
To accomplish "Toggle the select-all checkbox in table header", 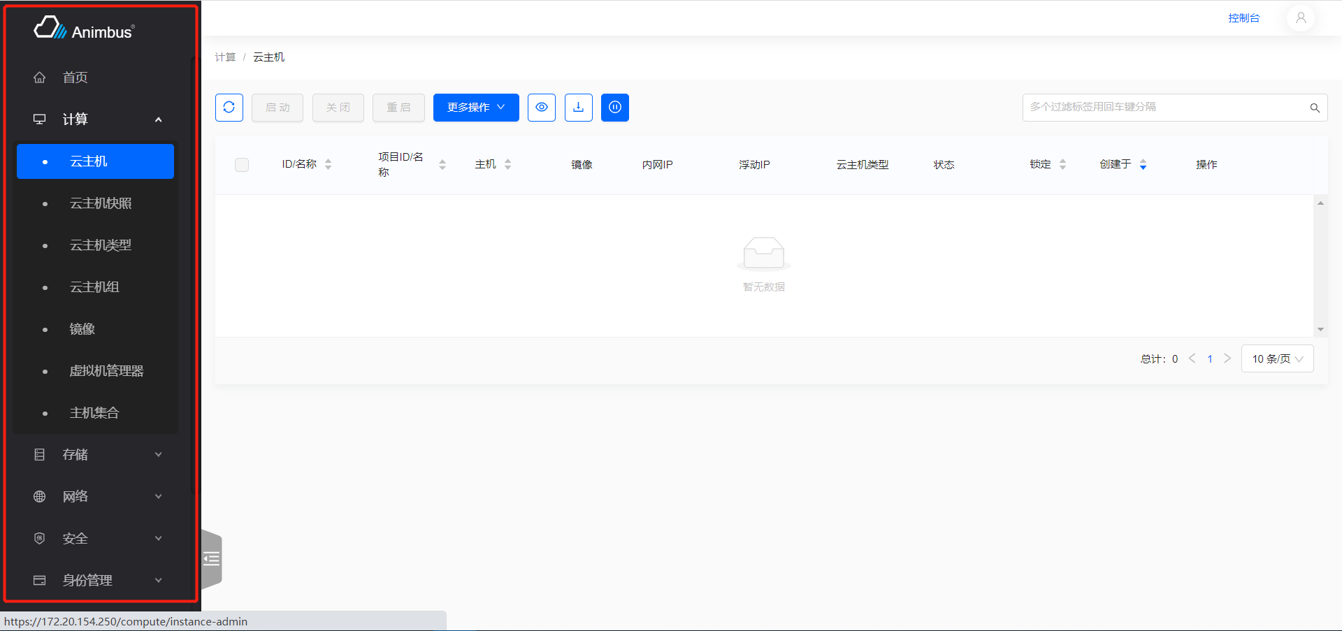I will click(x=241, y=164).
